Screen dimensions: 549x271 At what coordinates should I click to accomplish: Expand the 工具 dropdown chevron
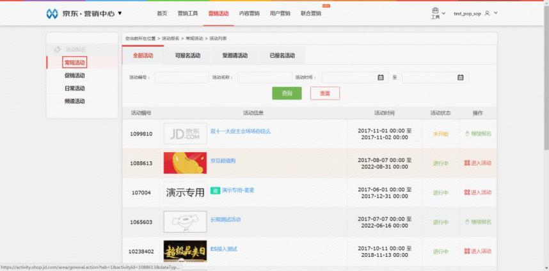pos(443,13)
